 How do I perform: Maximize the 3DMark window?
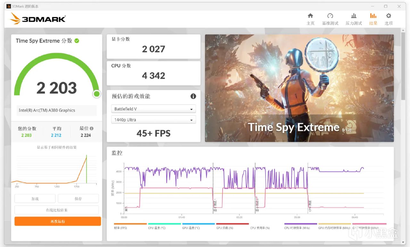tap(386, 6)
